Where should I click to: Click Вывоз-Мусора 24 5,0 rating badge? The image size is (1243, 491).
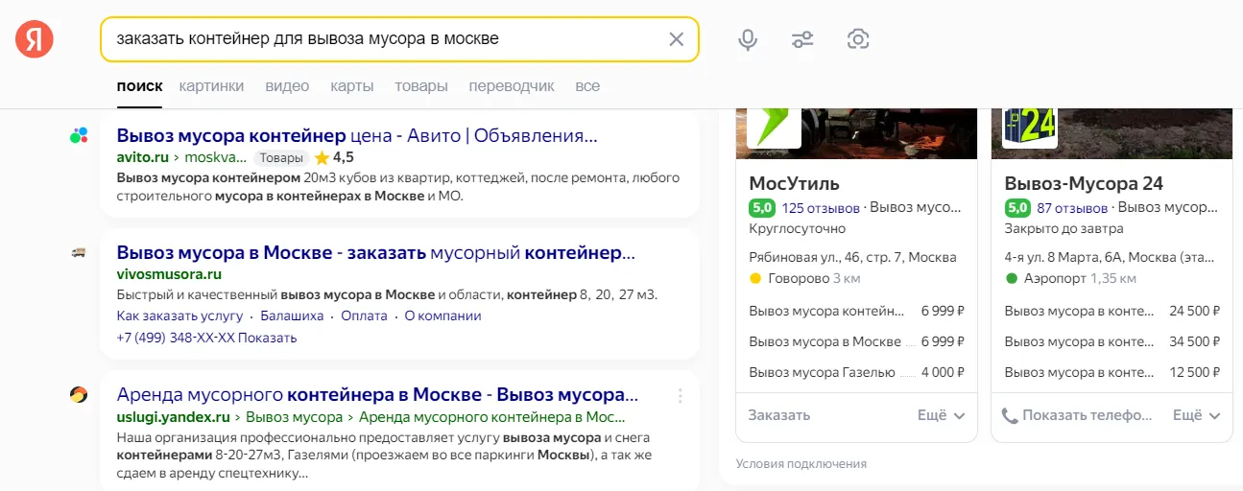coord(1017,207)
